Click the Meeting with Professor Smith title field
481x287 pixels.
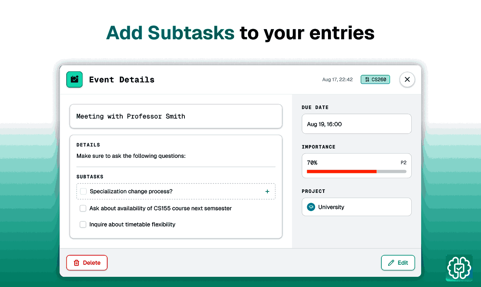pos(176,116)
